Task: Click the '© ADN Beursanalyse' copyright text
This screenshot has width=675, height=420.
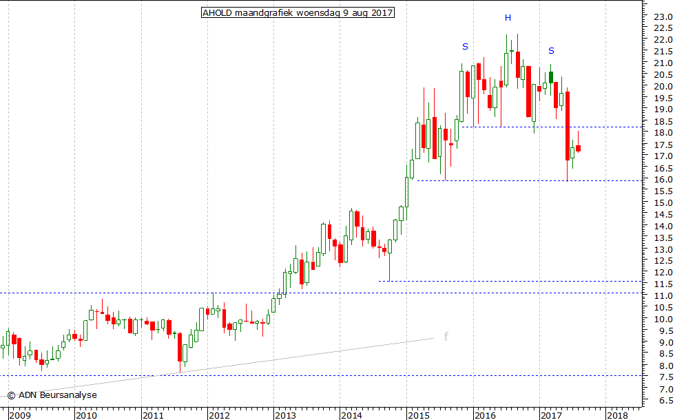Action: [52, 395]
